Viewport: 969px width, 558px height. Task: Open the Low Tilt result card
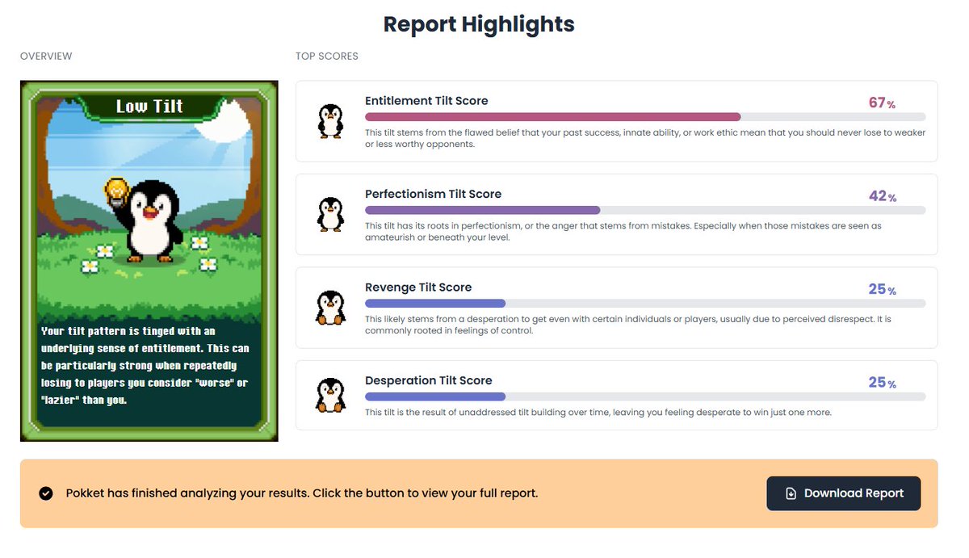click(149, 260)
